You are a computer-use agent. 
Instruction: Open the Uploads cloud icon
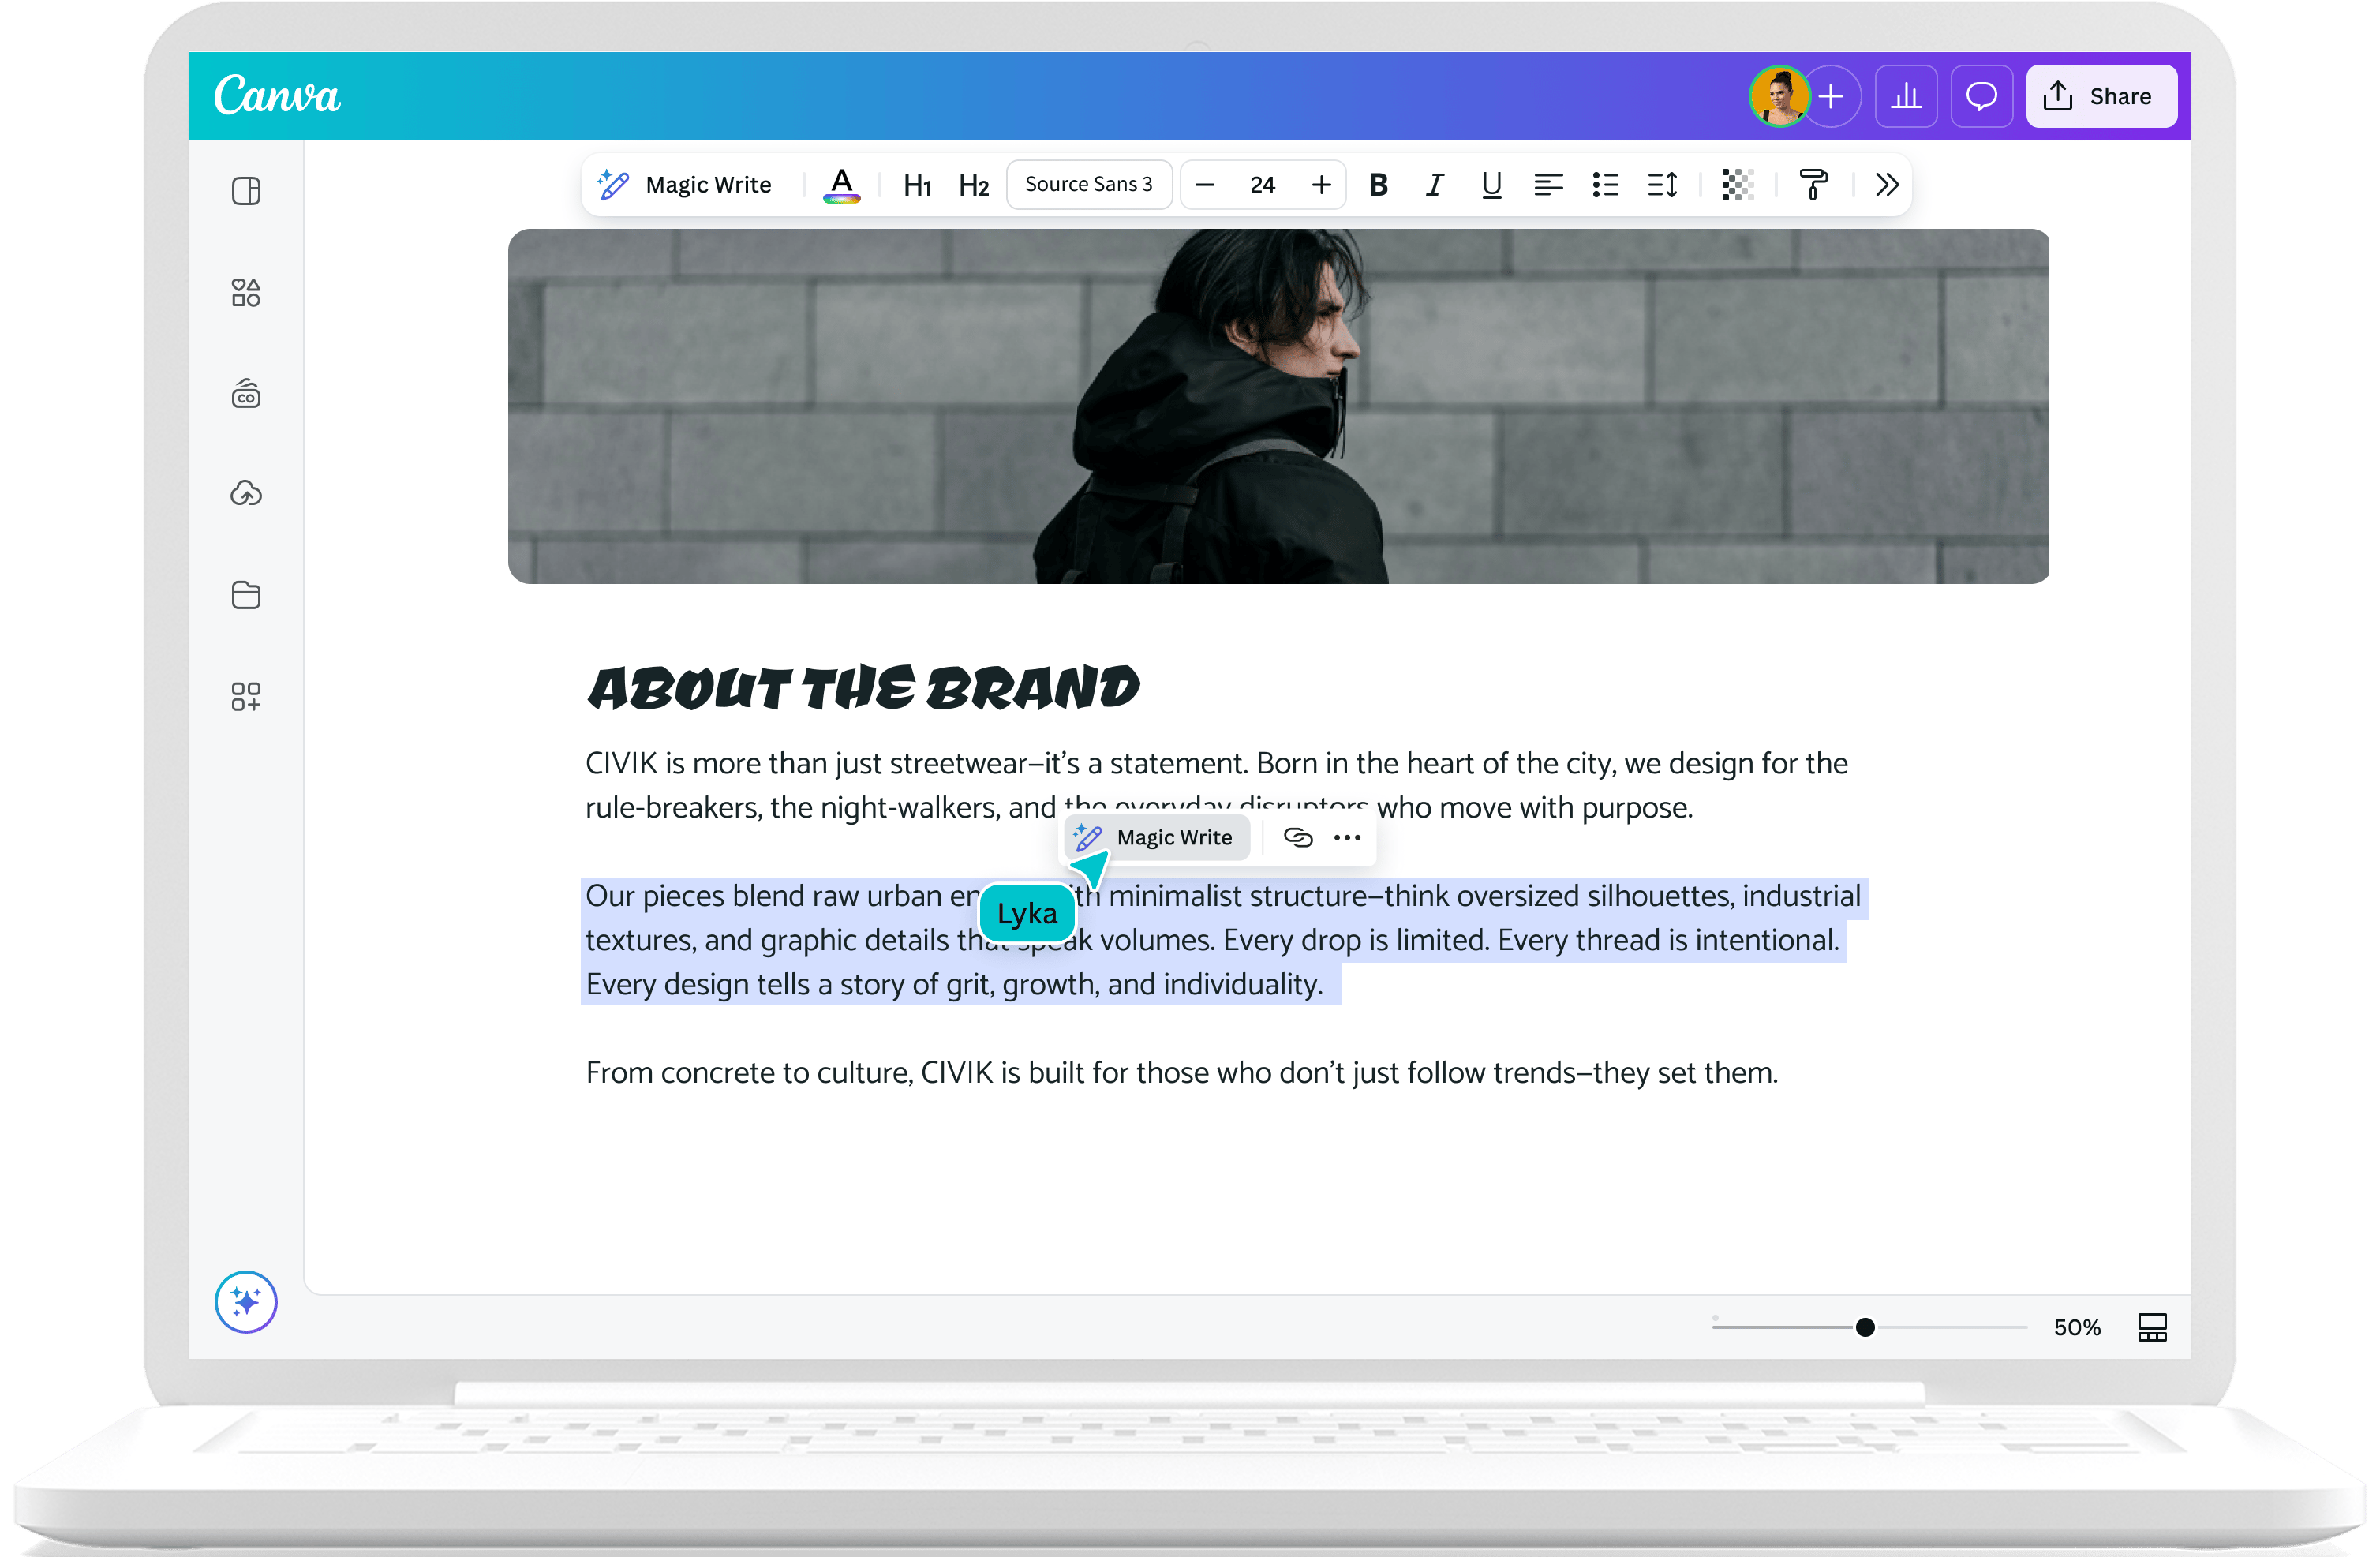[x=246, y=493]
